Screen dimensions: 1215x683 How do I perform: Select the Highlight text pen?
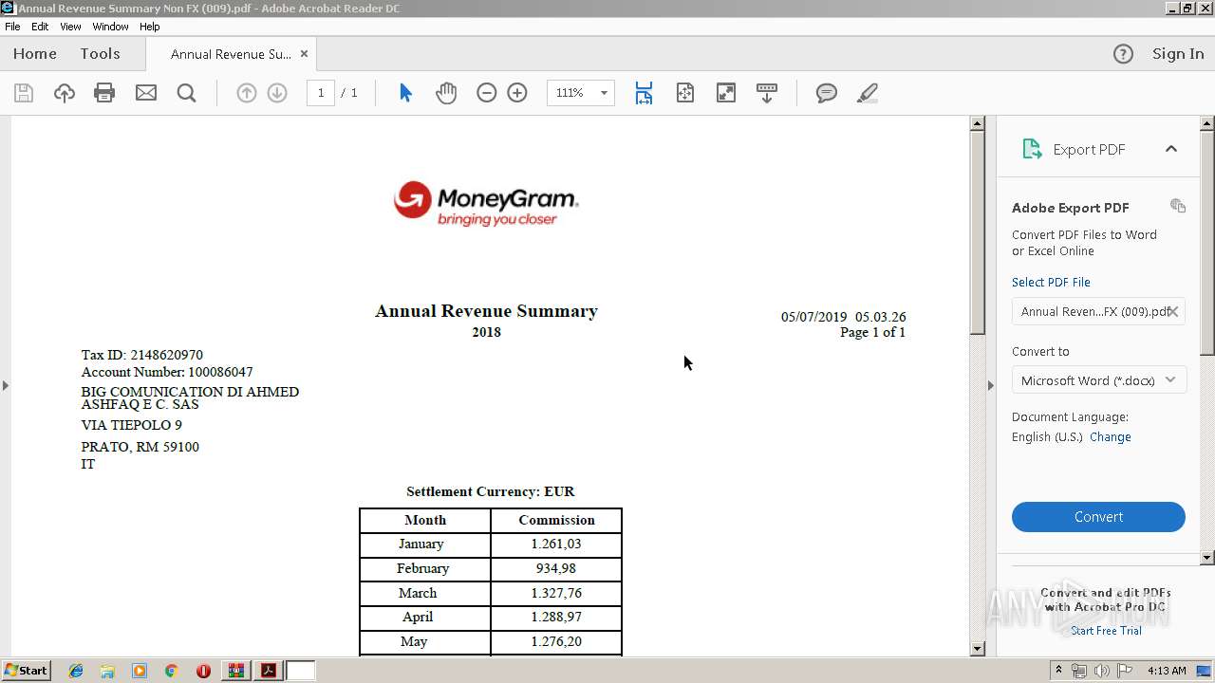pos(867,93)
